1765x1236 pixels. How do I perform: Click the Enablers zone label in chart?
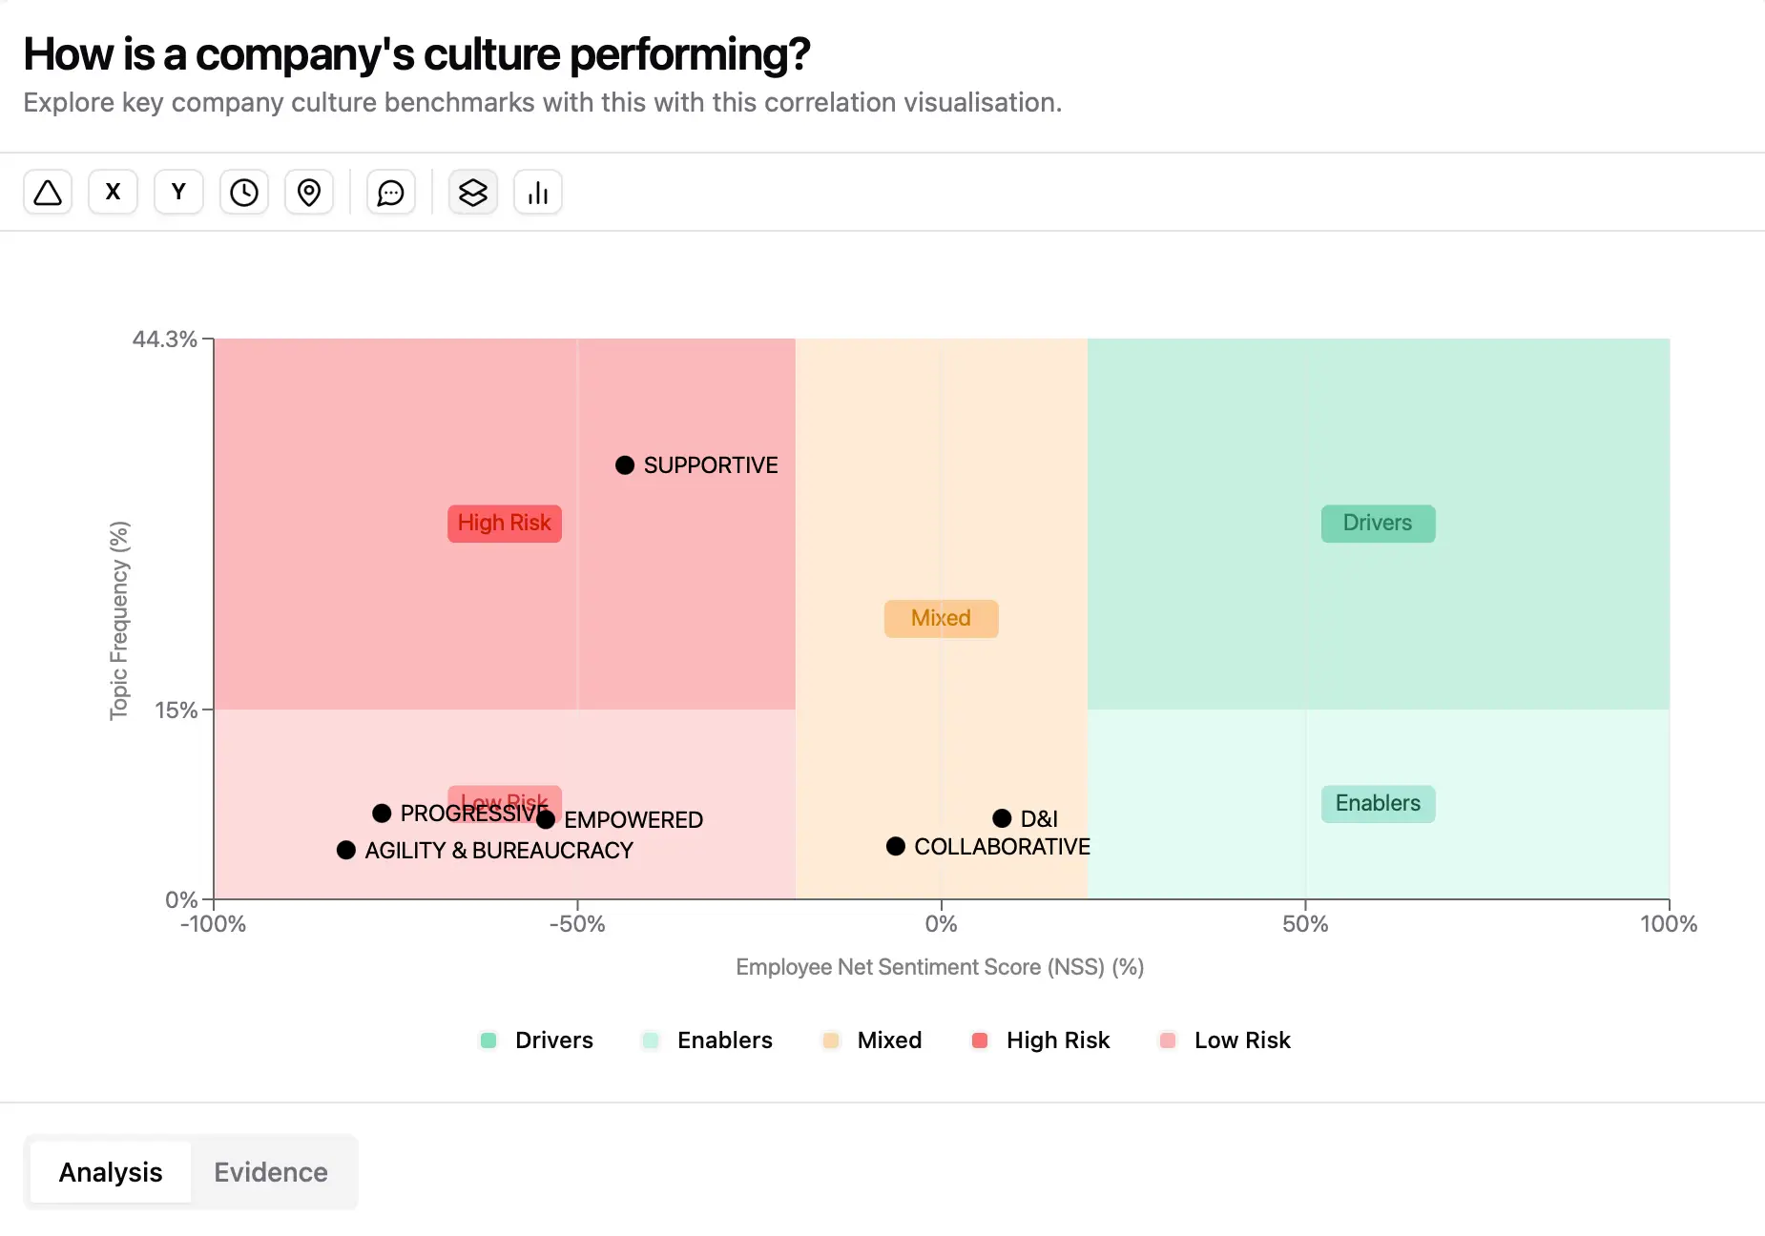pyautogui.click(x=1378, y=804)
